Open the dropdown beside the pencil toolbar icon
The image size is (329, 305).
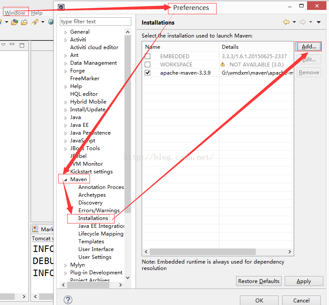pyautogui.click(x=43, y=22)
